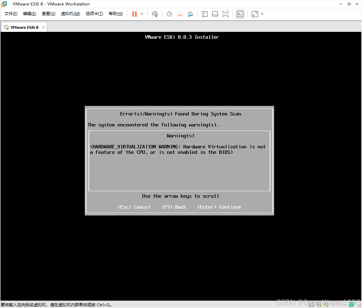This screenshot has width=362, height=308.
Task: Open the 文件(F) menu
Action: [x=11, y=14]
